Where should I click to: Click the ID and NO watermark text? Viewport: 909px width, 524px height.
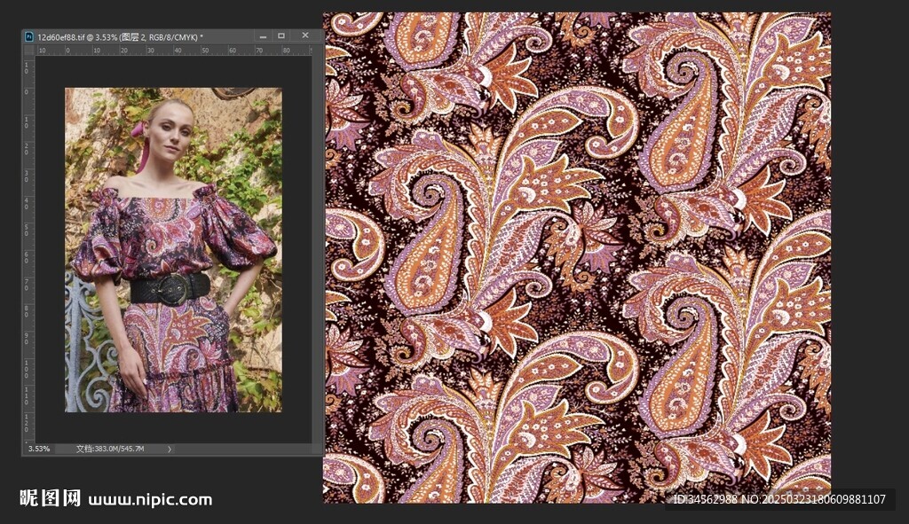pyautogui.click(x=779, y=500)
